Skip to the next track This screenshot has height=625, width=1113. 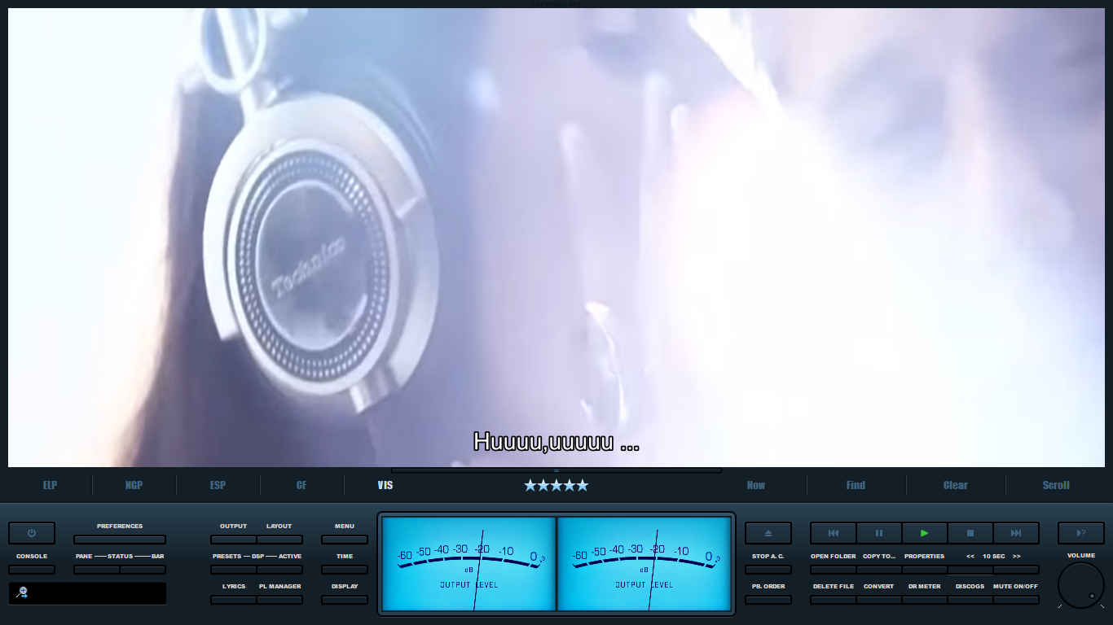1015,533
